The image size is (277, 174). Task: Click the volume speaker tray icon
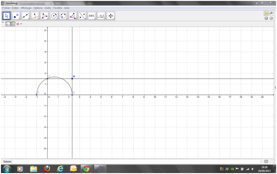pyautogui.click(x=253, y=169)
